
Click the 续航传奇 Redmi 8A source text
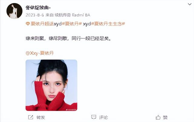click(72, 15)
